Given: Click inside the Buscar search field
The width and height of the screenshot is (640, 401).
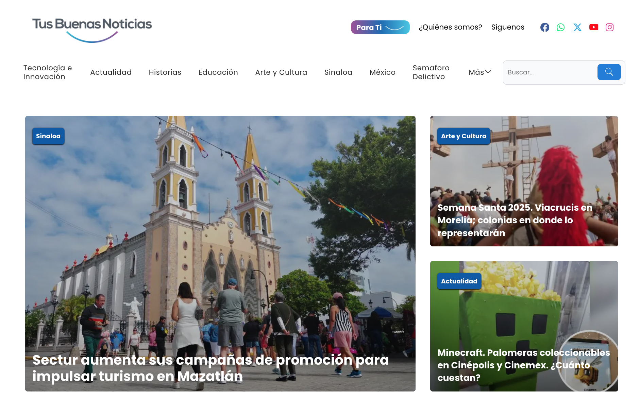Looking at the screenshot, I should click(x=550, y=72).
